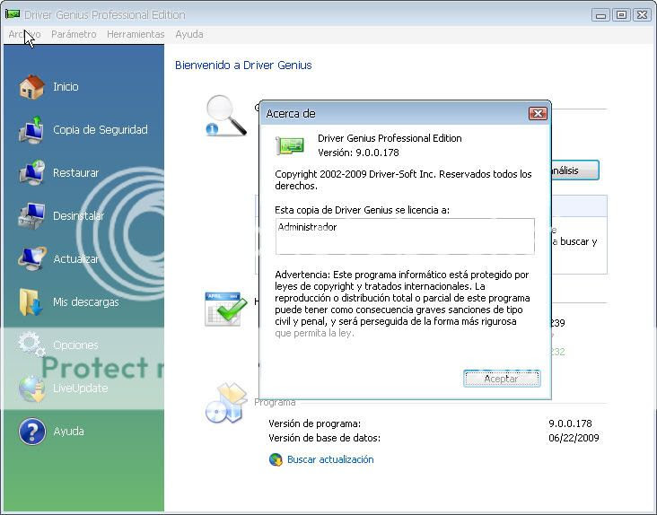Image resolution: width=657 pixels, height=515 pixels.
Task: Select Desinstalar label in sidebar
Action: coord(78,215)
